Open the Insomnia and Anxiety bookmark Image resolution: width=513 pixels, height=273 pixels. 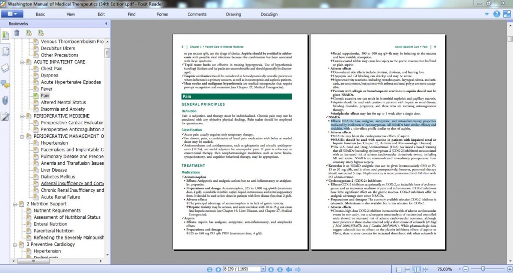[63, 109]
